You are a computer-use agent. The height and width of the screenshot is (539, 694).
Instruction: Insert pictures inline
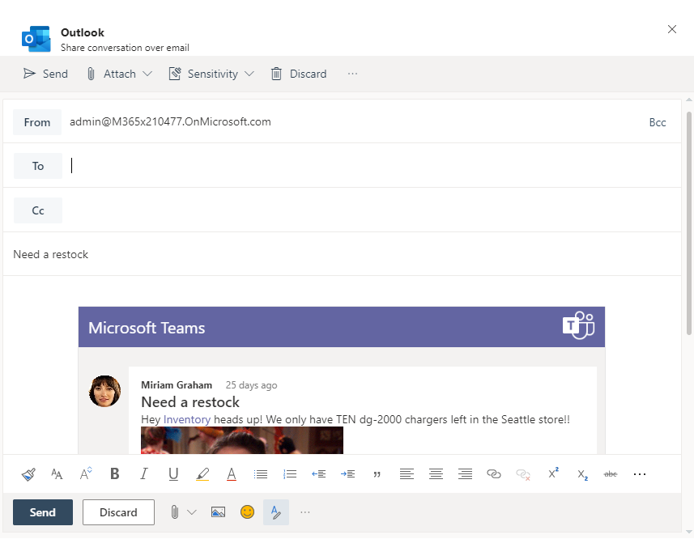(x=218, y=512)
